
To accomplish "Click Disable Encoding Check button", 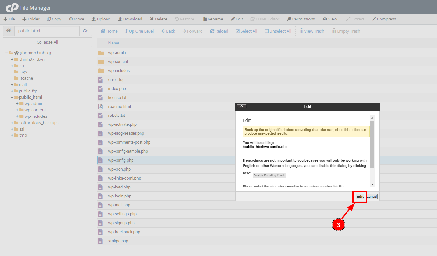I will click(269, 175).
